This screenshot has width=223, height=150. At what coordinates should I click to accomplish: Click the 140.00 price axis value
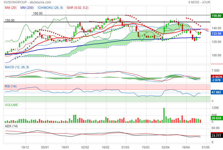(216, 28)
